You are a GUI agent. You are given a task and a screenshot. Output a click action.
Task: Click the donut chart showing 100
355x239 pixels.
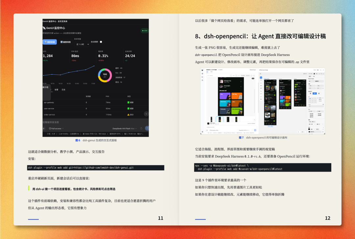(x=105, y=75)
